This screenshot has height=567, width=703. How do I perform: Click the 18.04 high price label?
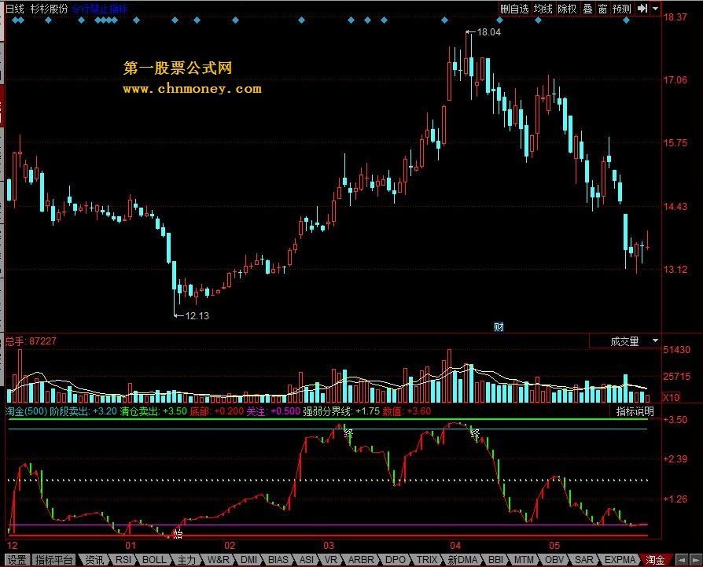[488, 31]
